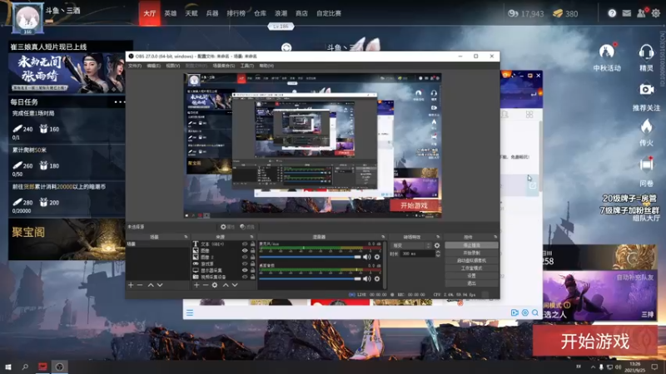Screen dimensions: 666x374
Task: Enable 工作室模式 in OBS controls
Action: point(471,268)
